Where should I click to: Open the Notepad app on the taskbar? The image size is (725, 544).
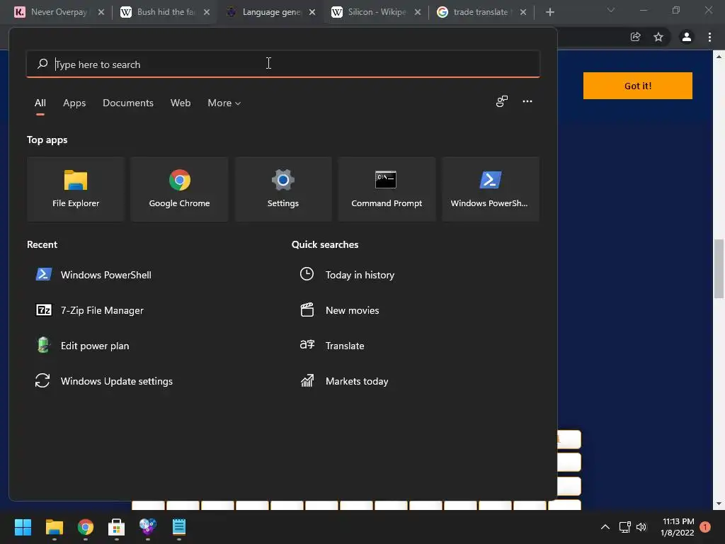(x=179, y=527)
